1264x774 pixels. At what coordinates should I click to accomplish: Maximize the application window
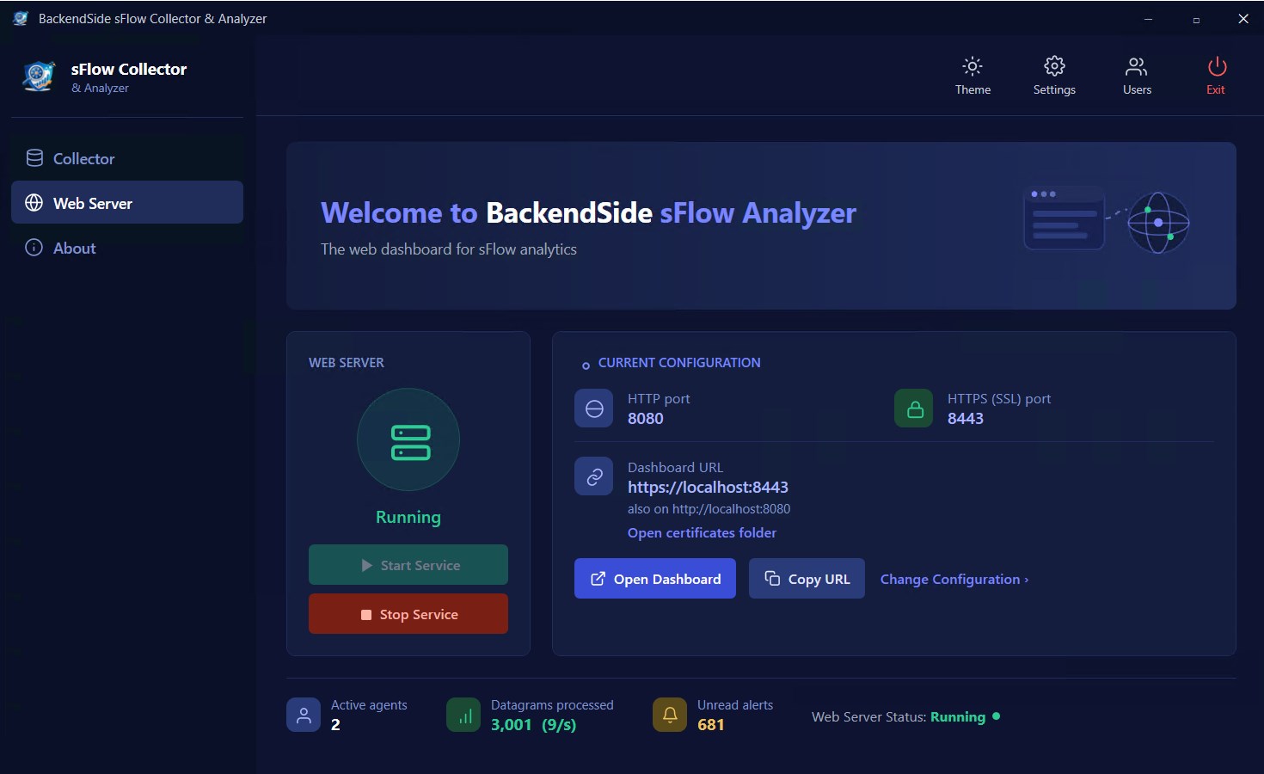pyautogui.click(x=1196, y=19)
